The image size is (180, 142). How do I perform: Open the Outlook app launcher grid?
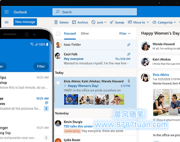(6, 12)
